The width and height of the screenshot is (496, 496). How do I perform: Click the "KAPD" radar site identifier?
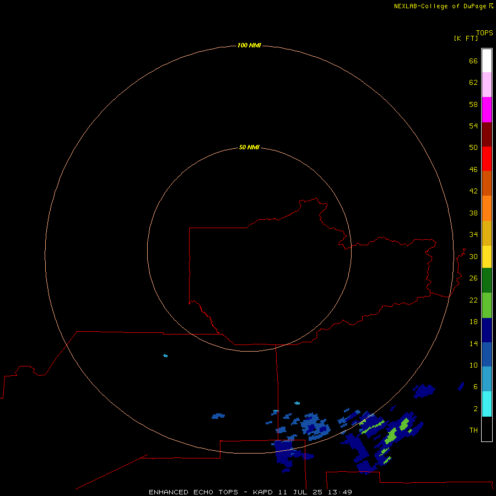click(263, 492)
